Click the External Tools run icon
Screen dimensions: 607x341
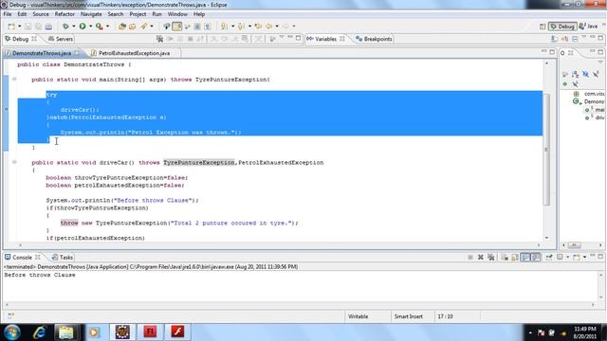click(100, 27)
